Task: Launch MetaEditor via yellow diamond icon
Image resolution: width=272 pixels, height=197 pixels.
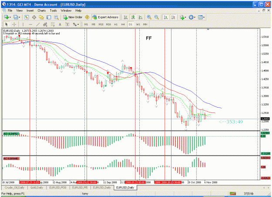Action: 87,17
